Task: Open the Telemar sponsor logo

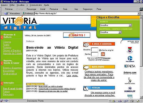Action: coord(130,59)
